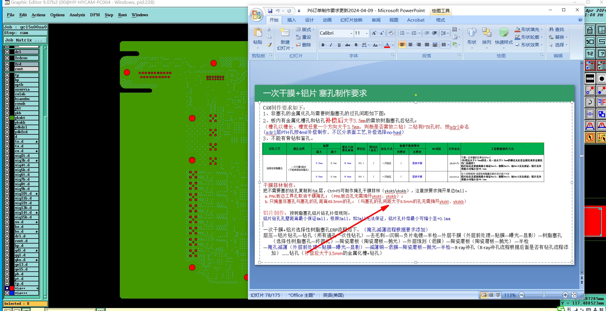Click the Find (查找) button
This screenshot has width=606, height=311.
pos(557,29)
